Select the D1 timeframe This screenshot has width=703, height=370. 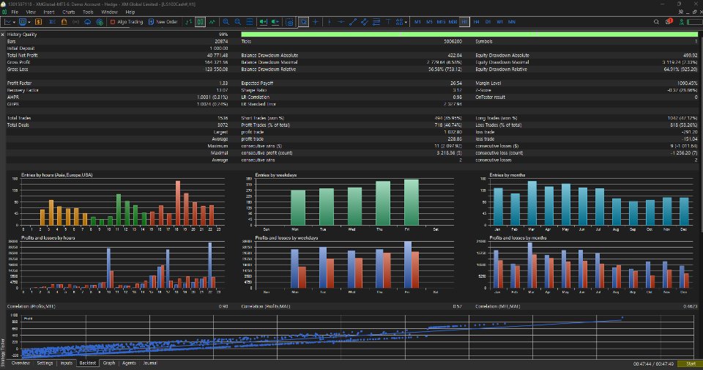[x=488, y=21]
